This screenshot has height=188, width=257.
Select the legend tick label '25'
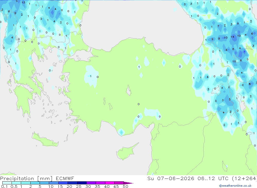pos(79,186)
